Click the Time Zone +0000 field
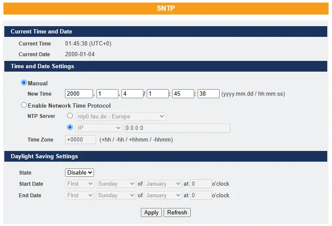332x226 pixels. point(81,139)
